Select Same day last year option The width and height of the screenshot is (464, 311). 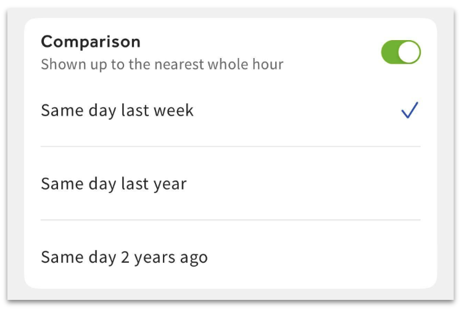114,184
